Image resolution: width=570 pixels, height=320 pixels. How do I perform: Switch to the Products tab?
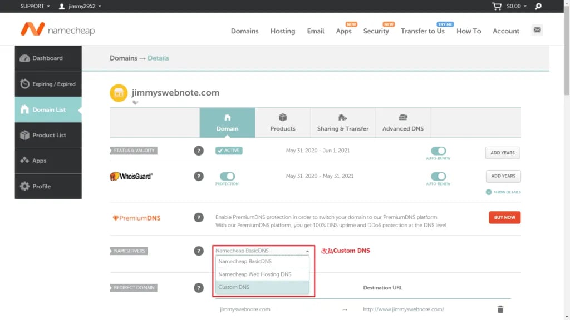282,123
